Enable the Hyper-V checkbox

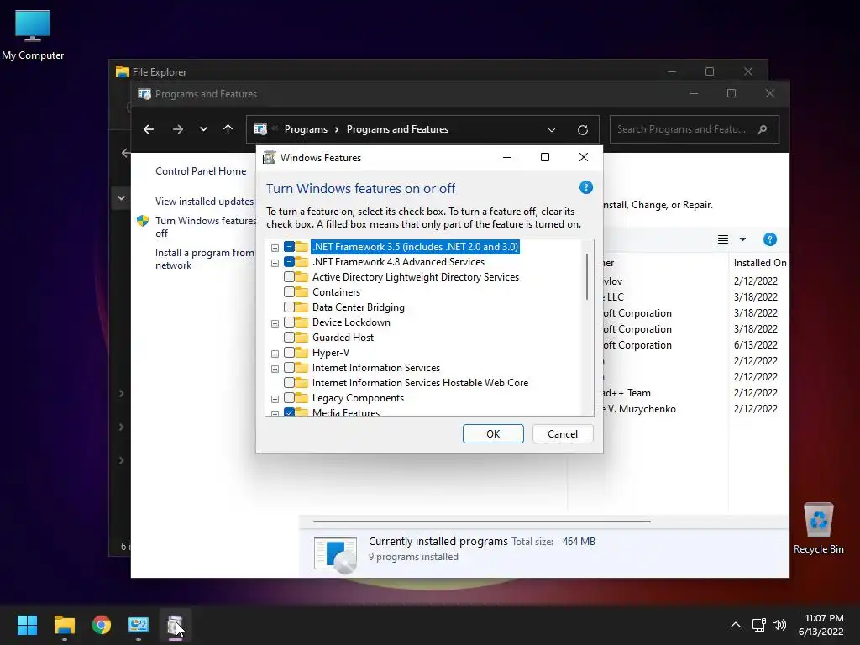tap(289, 353)
